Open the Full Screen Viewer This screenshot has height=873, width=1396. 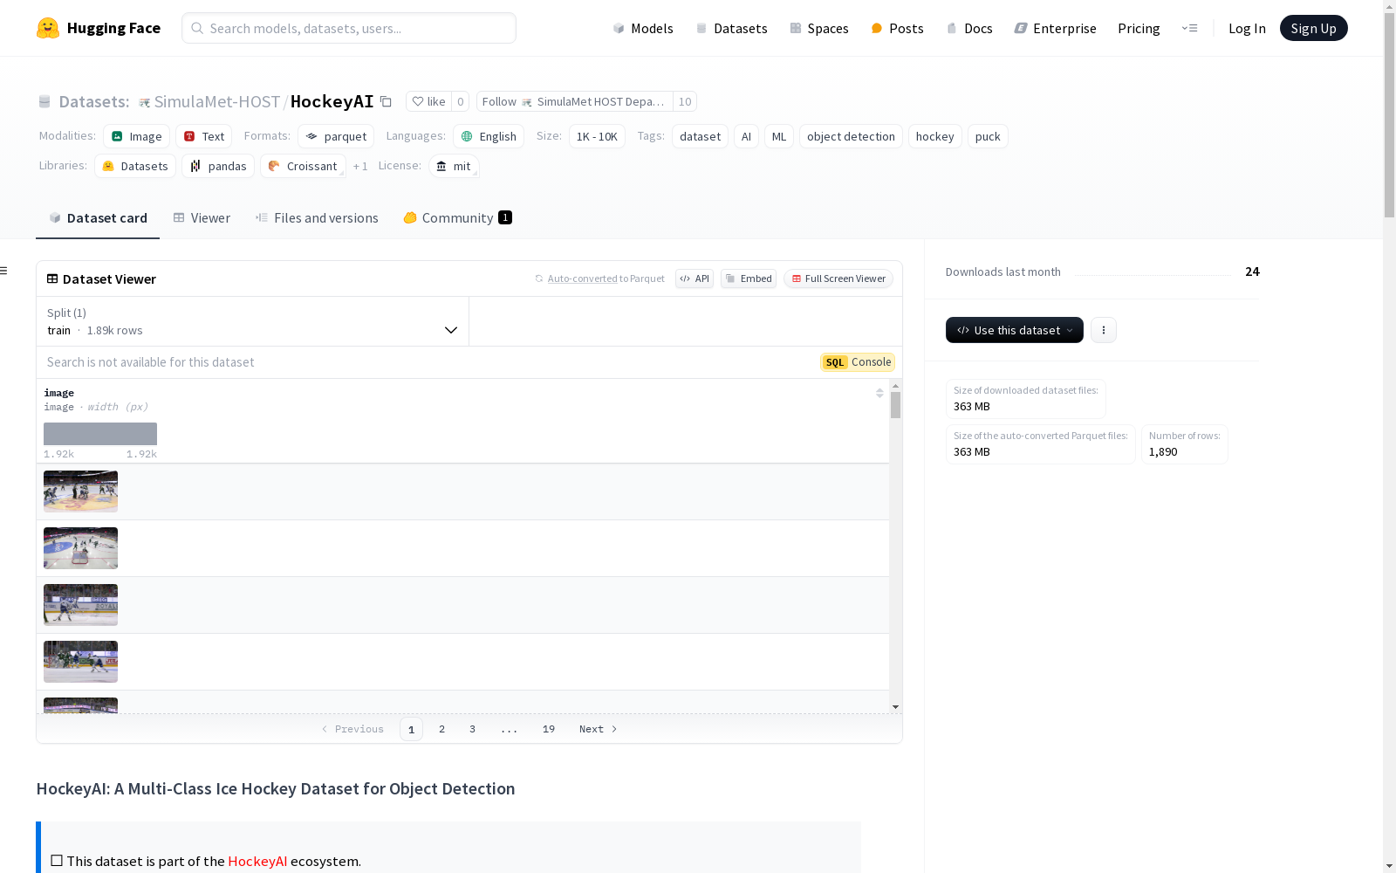[838, 278]
